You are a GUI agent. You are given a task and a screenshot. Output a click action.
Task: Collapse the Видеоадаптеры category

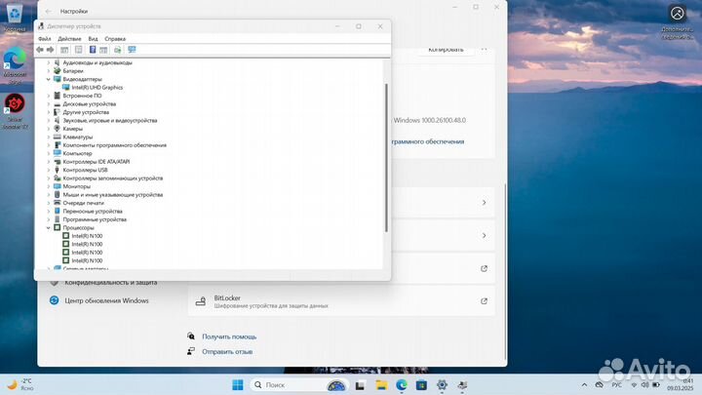[x=49, y=79]
